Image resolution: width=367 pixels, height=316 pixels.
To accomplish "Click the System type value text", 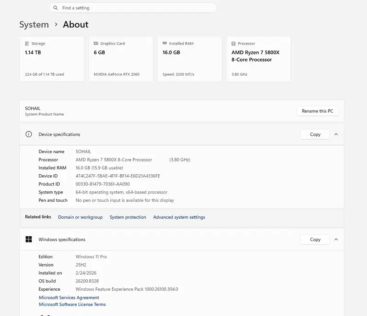I will pos(121,192).
